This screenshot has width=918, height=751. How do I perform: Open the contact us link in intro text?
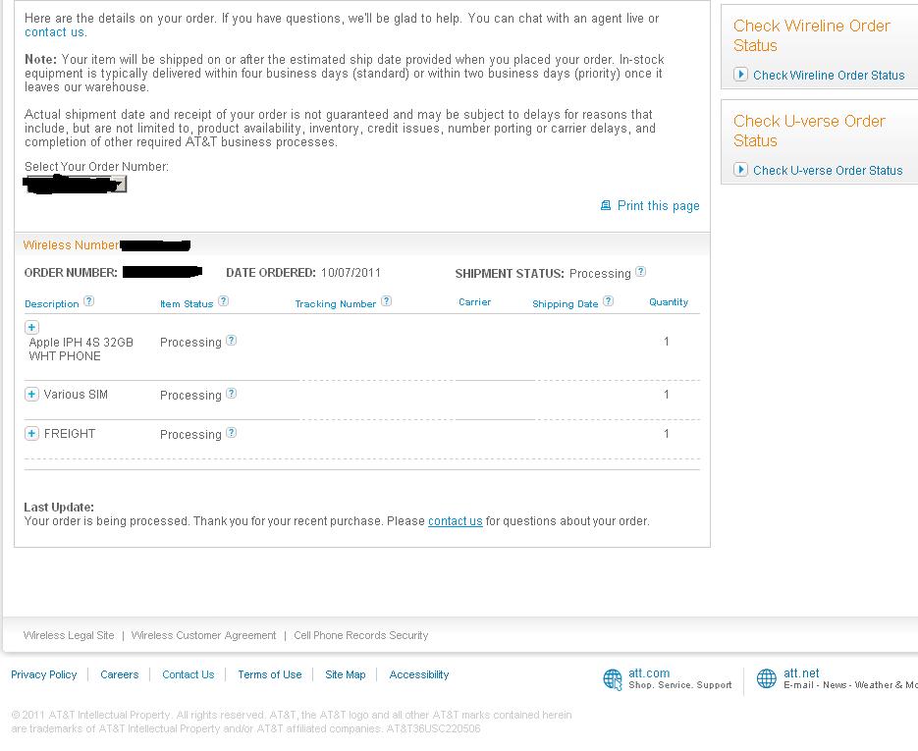54,32
